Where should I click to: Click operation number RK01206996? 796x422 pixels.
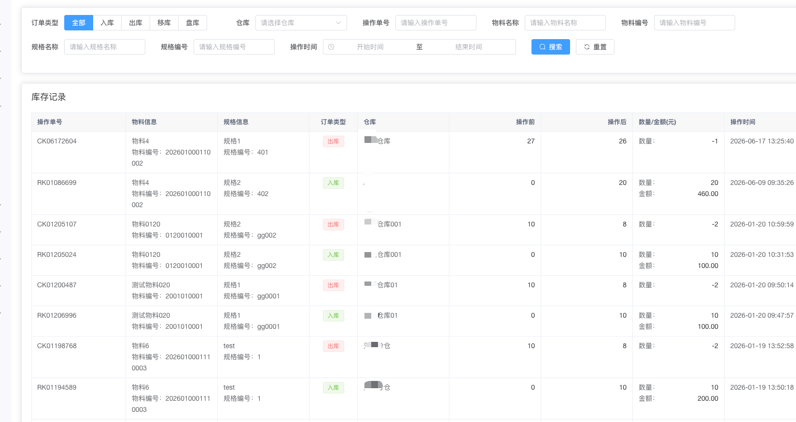(x=57, y=315)
